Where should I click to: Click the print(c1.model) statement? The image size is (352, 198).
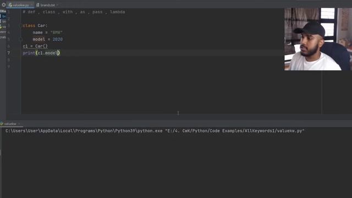(41, 53)
